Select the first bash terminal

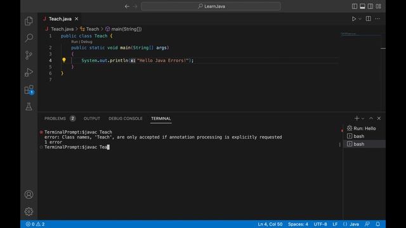pyautogui.click(x=364, y=136)
